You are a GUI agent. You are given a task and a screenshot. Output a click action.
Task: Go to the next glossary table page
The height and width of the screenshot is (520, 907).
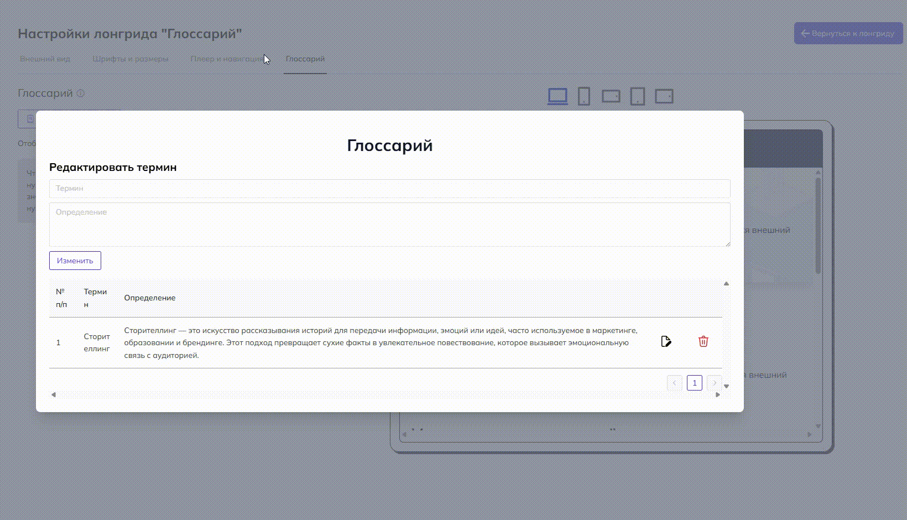[x=715, y=383]
